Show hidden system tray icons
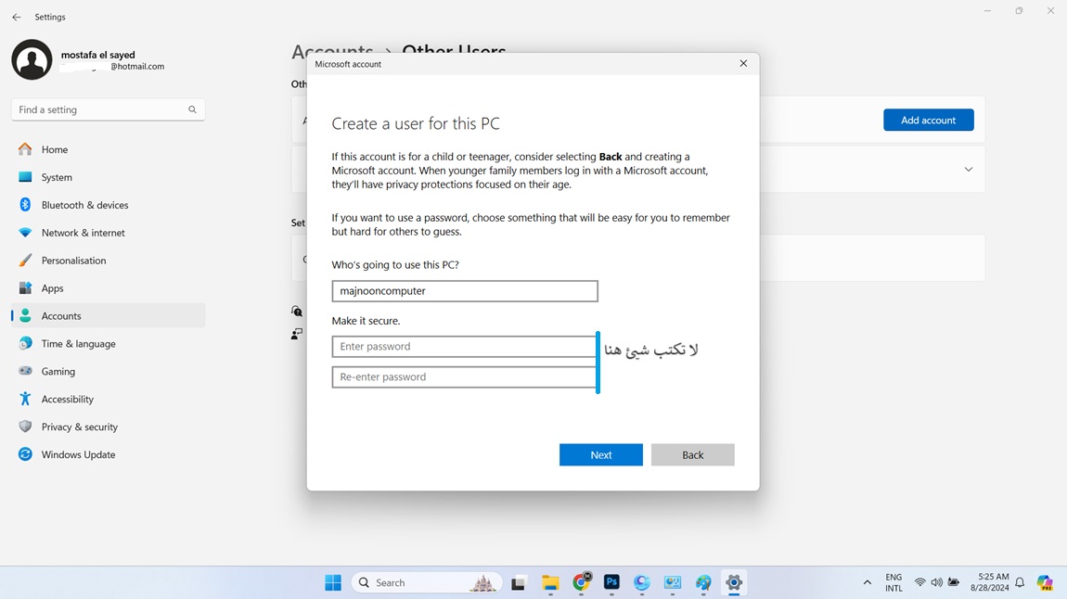The height and width of the screenshot is (599, 1067). pyautogui.click(x=868, y=582)
